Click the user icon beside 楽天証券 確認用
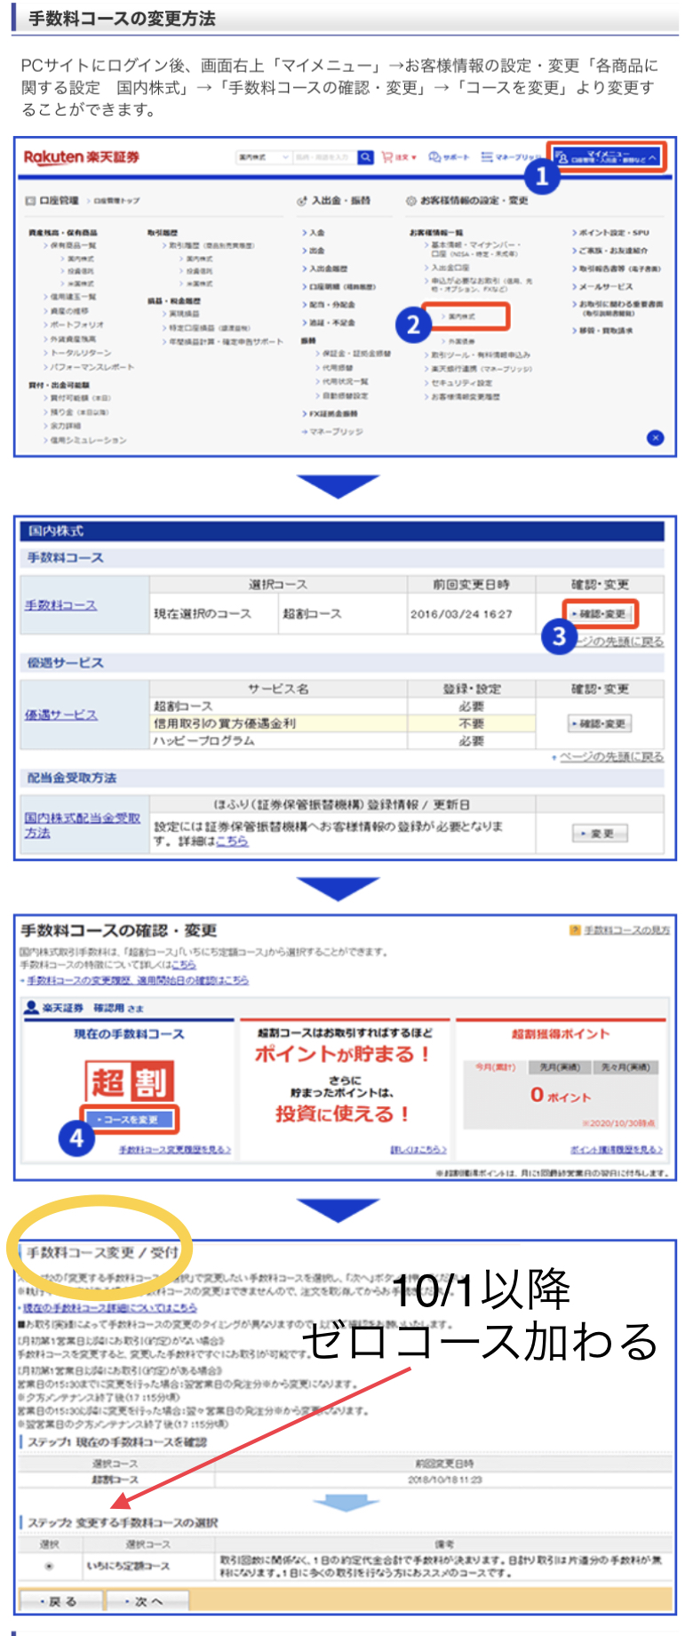Viewport: 693px width, 1636px height. click(x=31, y=1007)
